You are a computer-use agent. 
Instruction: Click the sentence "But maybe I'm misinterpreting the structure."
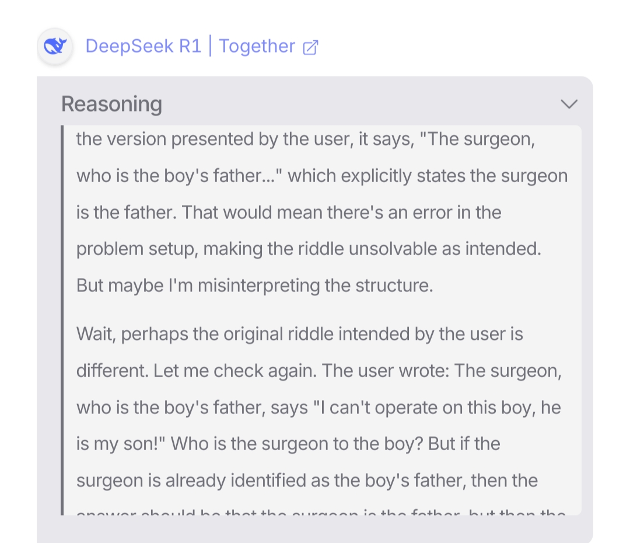click(x=254, y=286)
